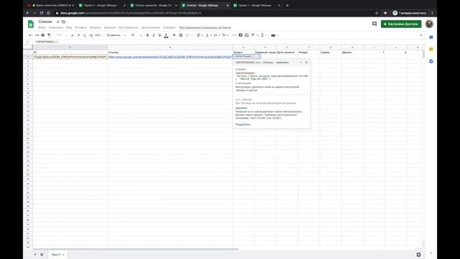Image resolution: width=460 pixels, height=259 pixels.
Task: Click the spreadsheet URL link in row 2
Action: [x=170, y=57]
